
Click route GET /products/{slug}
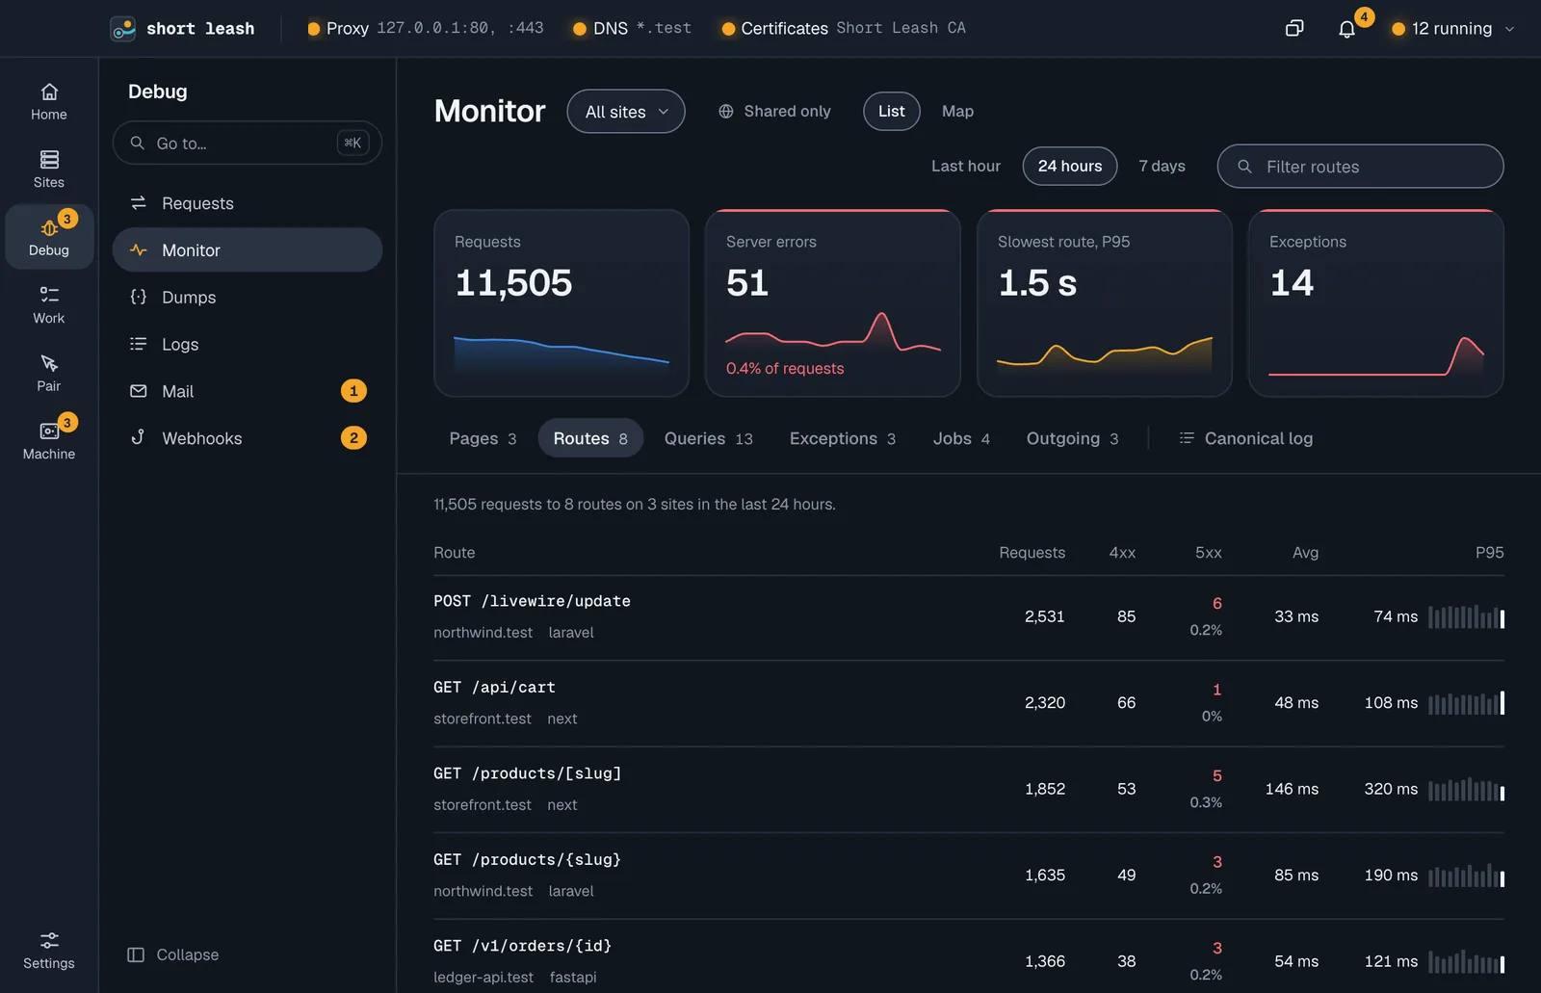[527, 859]
